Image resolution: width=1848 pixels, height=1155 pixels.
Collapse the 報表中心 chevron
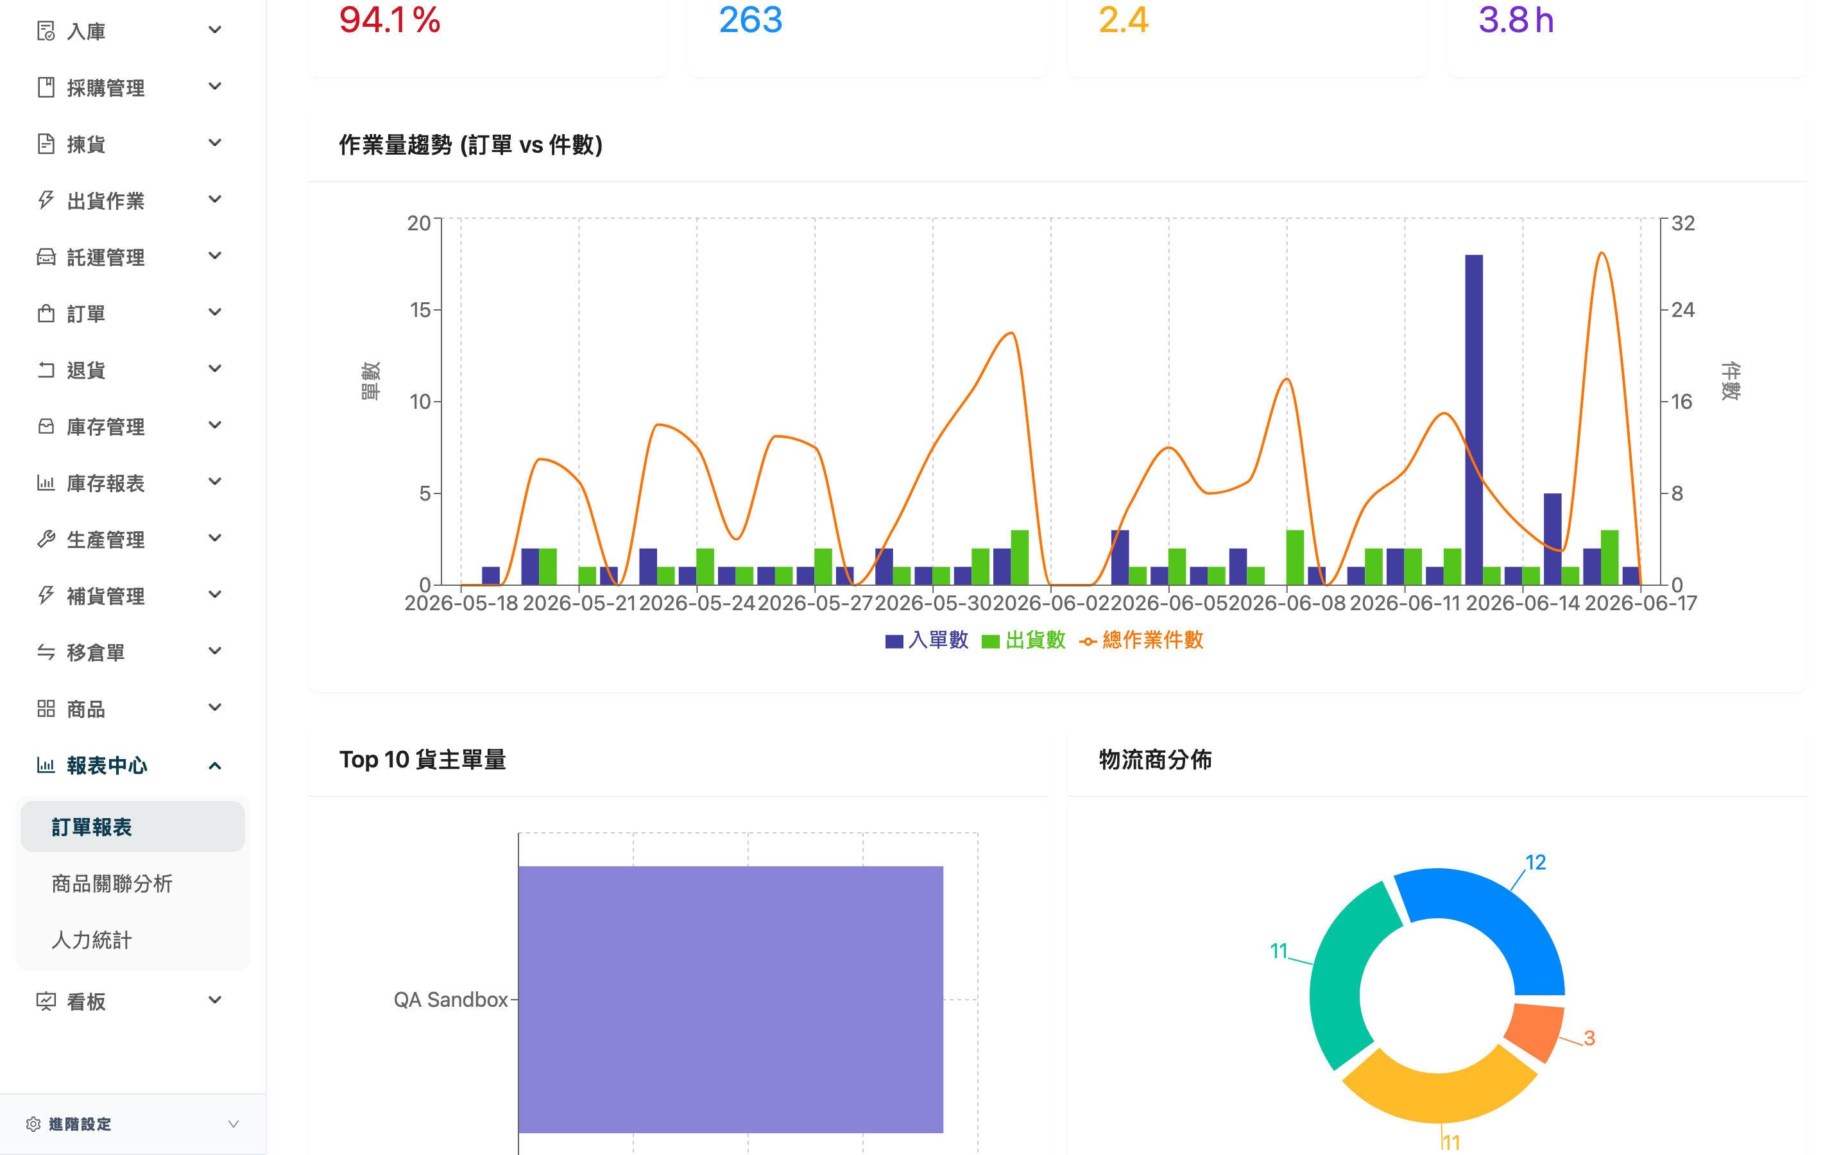tap(216, 766)
